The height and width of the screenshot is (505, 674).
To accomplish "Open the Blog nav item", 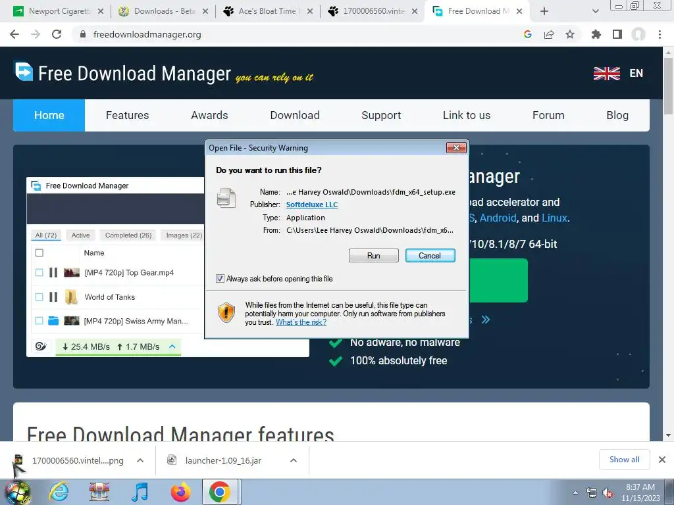I will (617, 115).
